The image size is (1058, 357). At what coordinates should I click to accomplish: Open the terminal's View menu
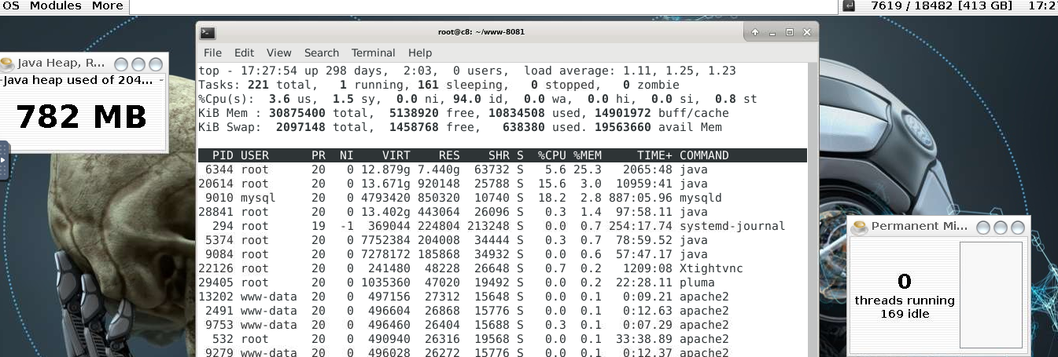click(x=278, y=53)
